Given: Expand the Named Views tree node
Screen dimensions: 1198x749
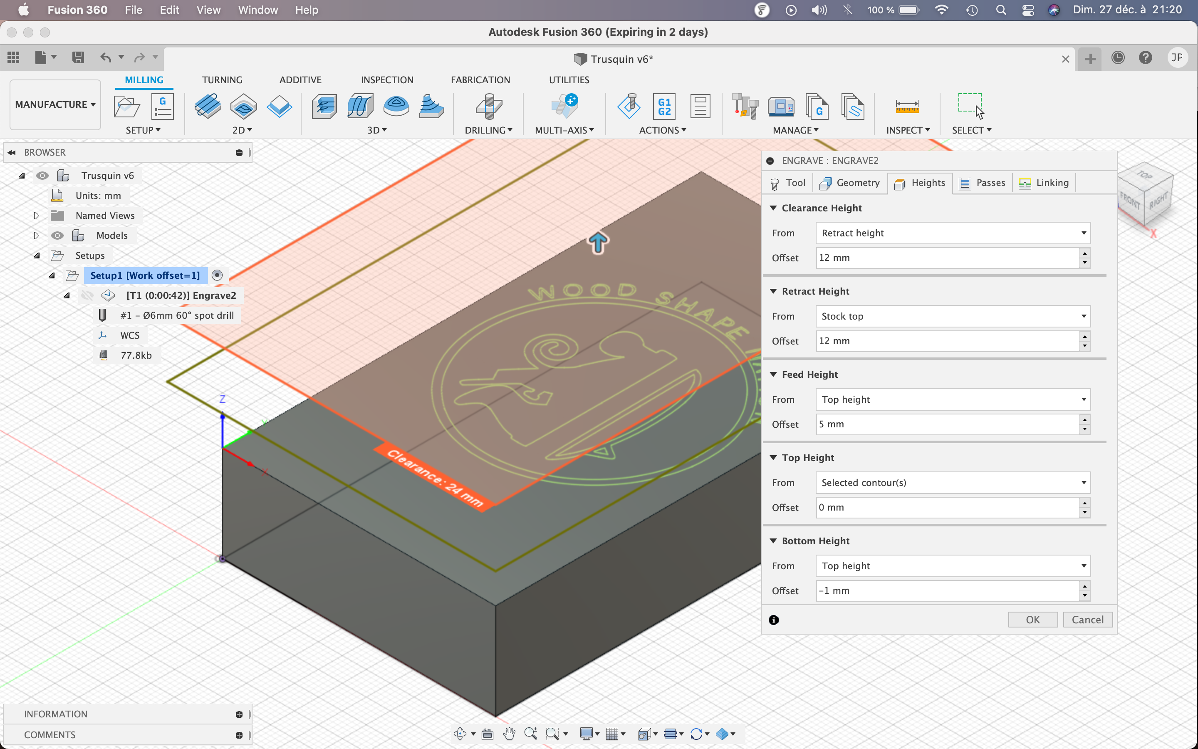Looking at the screenshot, I should point(36,216).
